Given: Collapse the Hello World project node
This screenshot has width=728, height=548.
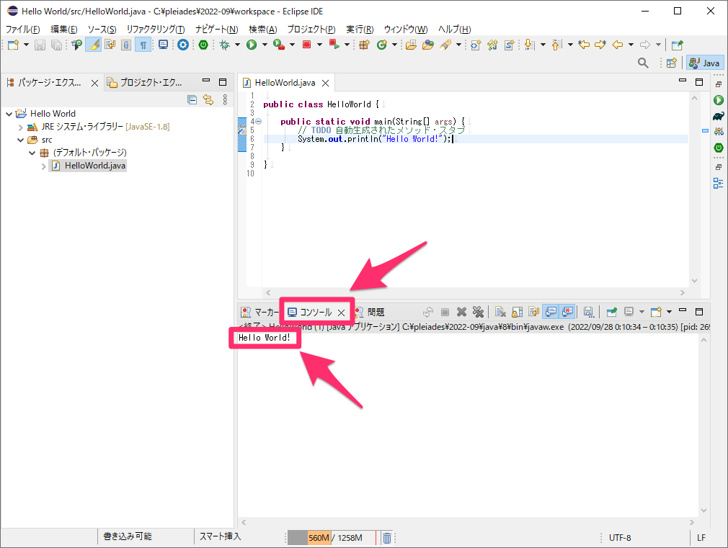Looking at the screenshot, I should [9, 114].
